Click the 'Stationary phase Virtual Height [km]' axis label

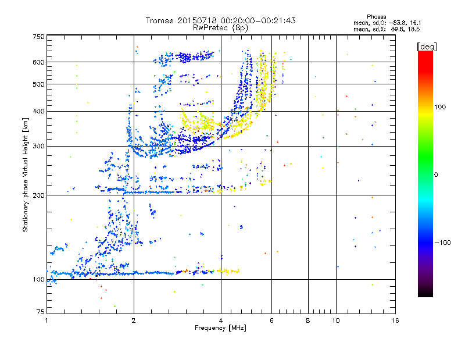pos(25,174)
